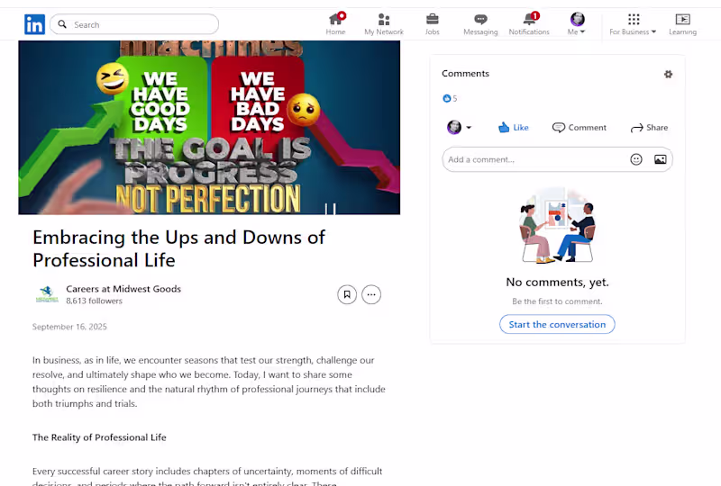Open the Jobs section

point(432,24)
